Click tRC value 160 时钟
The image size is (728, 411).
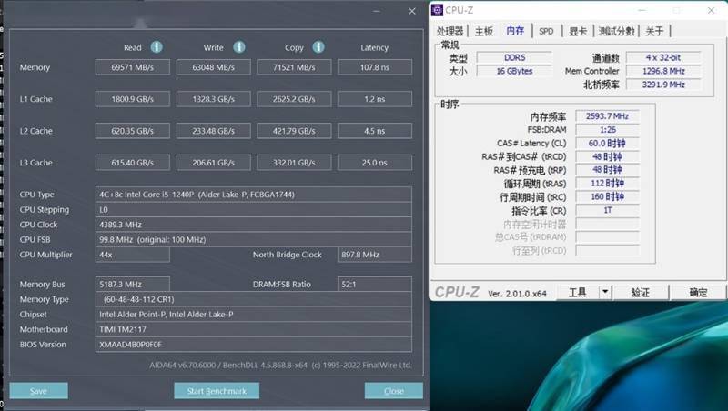tap(607, 196)
